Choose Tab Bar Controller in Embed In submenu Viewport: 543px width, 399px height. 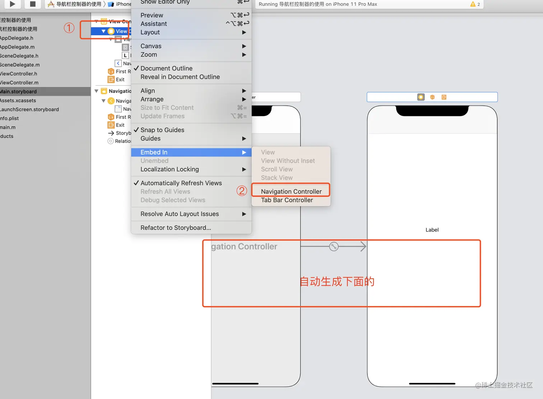click(291, 200)
